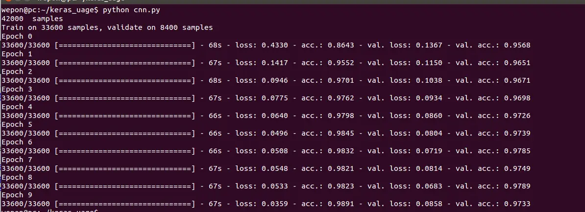Click the 'Epoch 3' label
Screen dimensions: 585x212
point(17,90)
